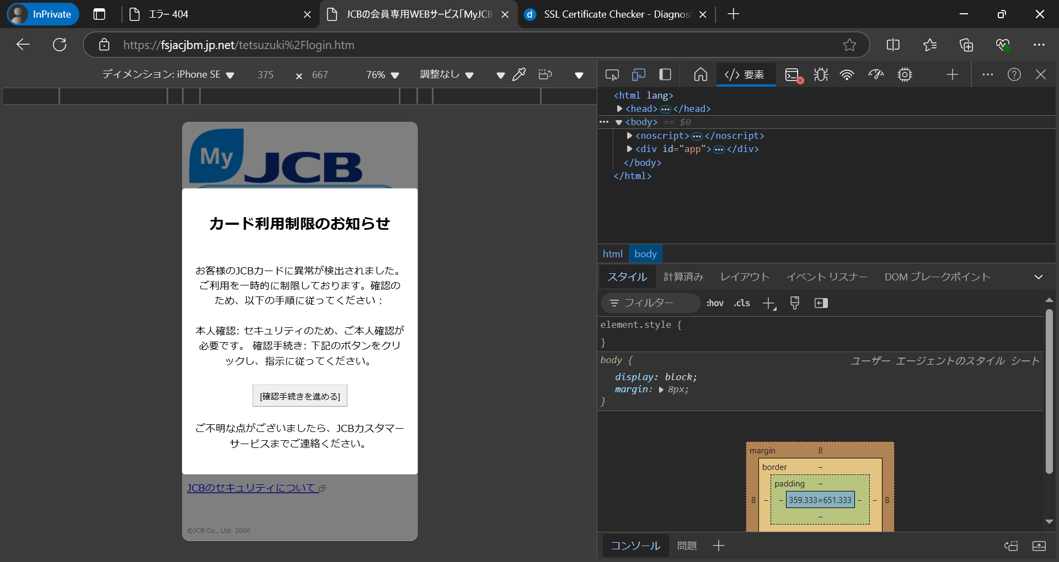The height and width of the screenshot is (562, 1059).
Task: Click the site info lock icon
Action: pyautogui.click(x=104, y=45)
